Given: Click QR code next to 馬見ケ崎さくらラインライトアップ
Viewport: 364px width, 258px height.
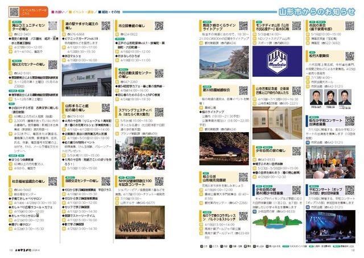Looking at the screenshot, I should (243, 26).
